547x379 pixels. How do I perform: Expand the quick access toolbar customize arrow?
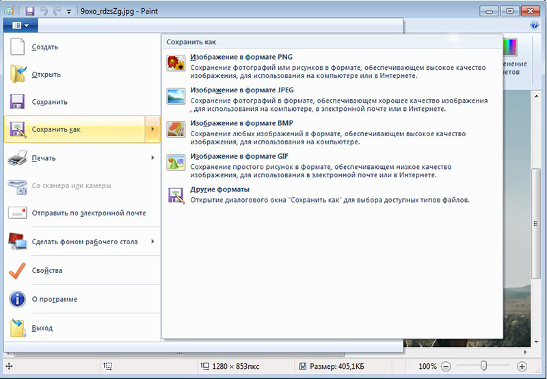click(69, 12)
